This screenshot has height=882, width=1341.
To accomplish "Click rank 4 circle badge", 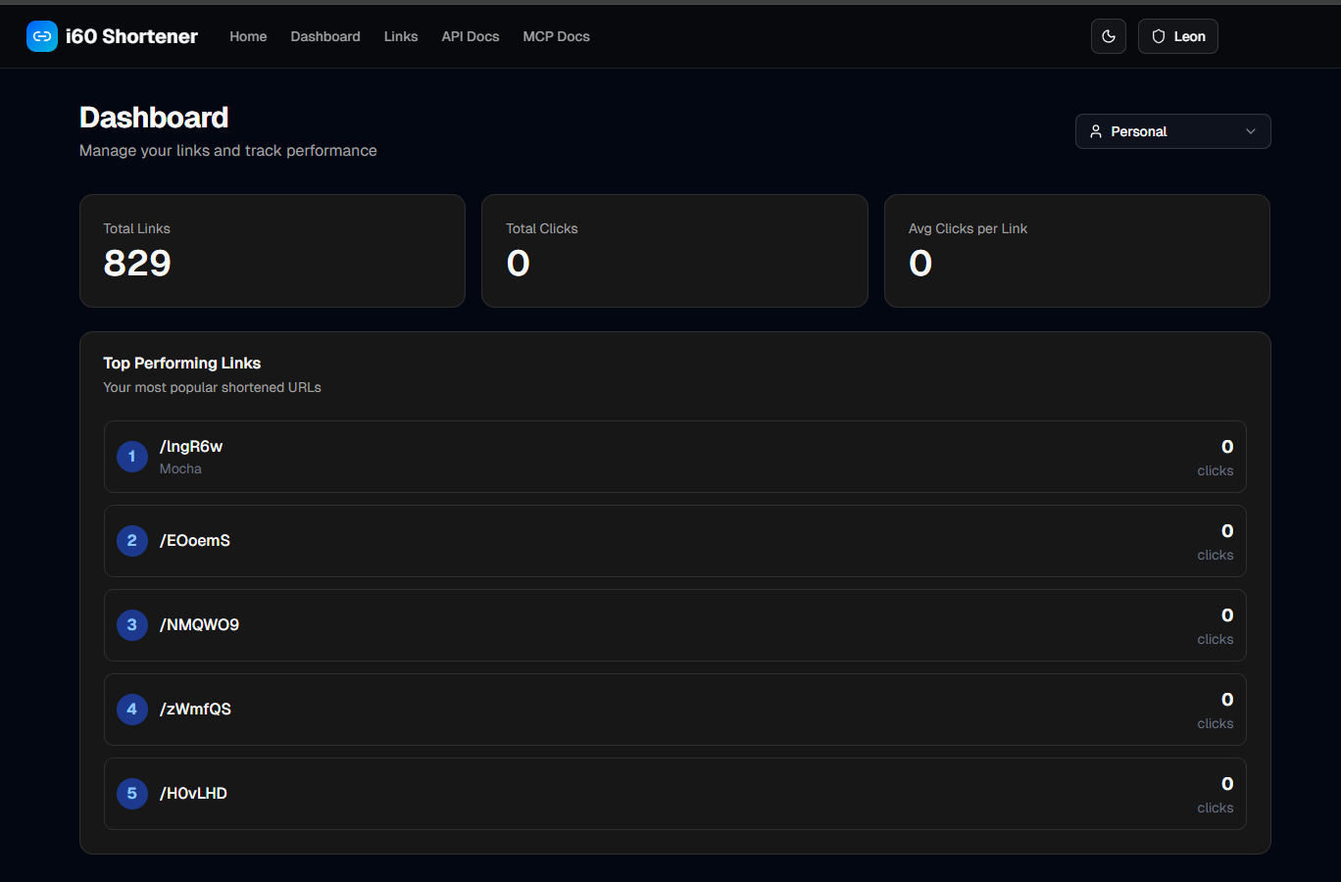I will click(132, 710).
